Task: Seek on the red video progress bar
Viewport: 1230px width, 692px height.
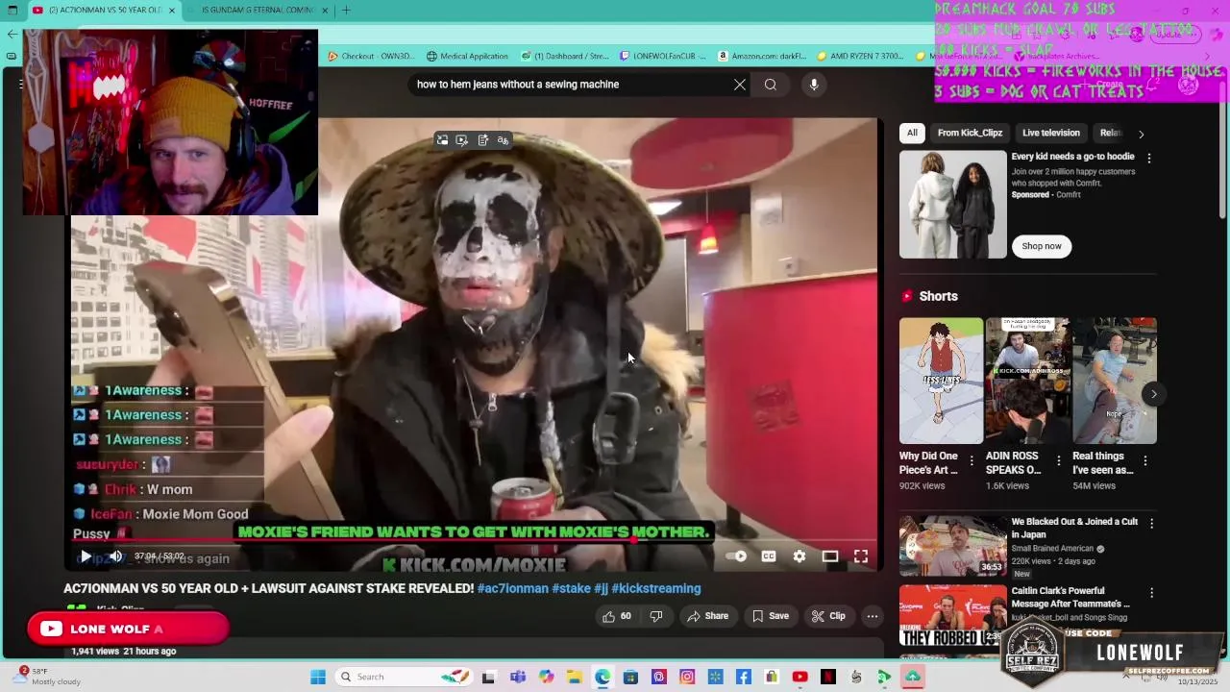Action: click(475, 540)
